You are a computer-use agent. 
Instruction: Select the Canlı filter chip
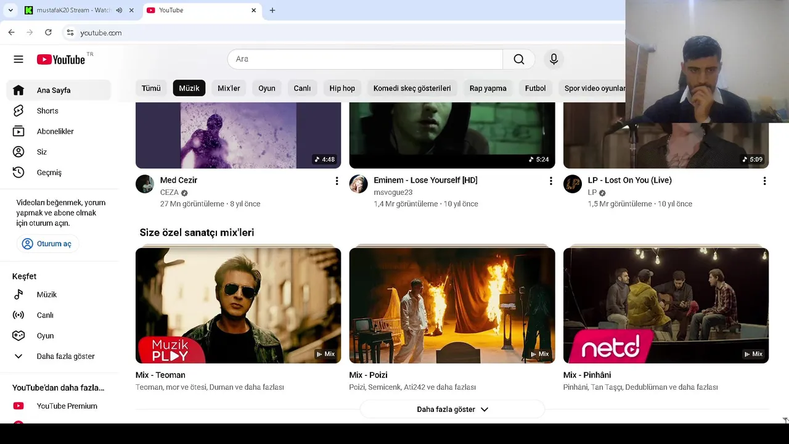coord(302,88)
